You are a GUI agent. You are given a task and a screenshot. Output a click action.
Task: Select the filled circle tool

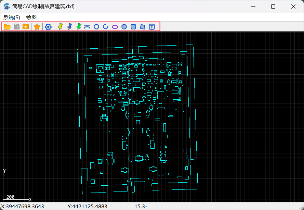(124, 27)
